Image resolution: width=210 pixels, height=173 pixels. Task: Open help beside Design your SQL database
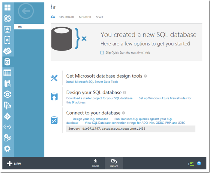tap(124, 93)
